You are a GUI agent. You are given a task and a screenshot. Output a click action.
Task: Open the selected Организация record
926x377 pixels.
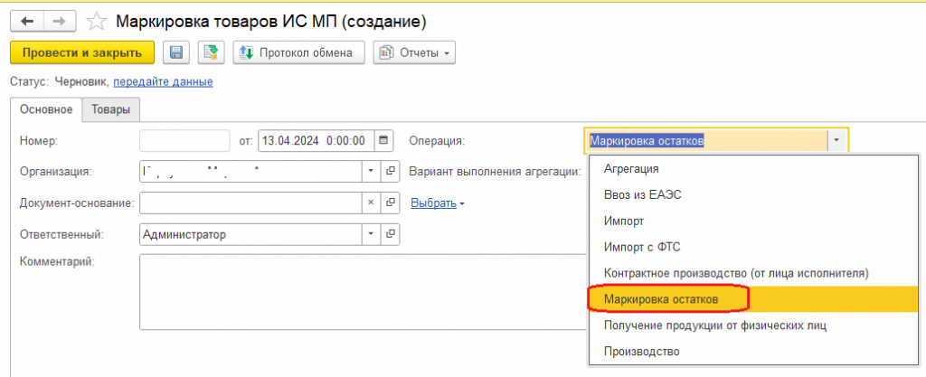click(x=390, y=171)
